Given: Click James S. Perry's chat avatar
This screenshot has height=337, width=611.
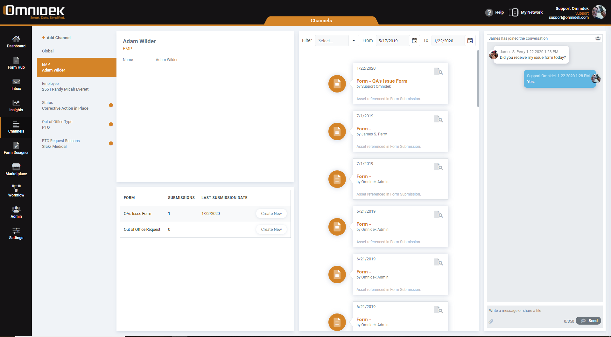Looking at the screenshot, I should [x=493, y=55].
